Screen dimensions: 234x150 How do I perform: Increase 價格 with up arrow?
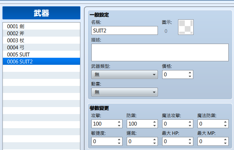pyautogui.click(x=190, y=73)
